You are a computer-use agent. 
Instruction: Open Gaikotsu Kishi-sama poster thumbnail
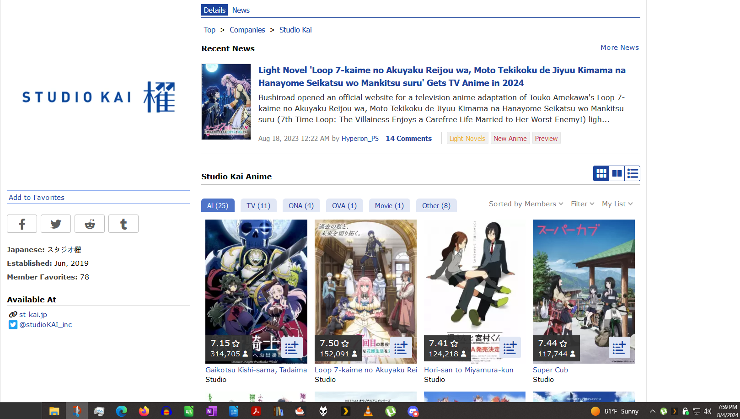coord(256,291)
